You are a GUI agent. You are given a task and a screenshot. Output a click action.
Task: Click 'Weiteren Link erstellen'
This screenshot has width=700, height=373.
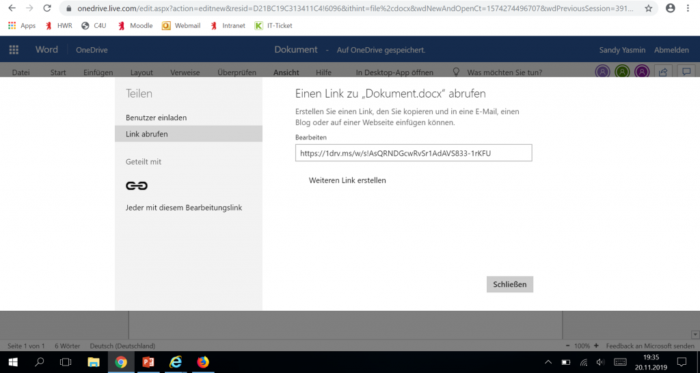(x=347, y=180)
